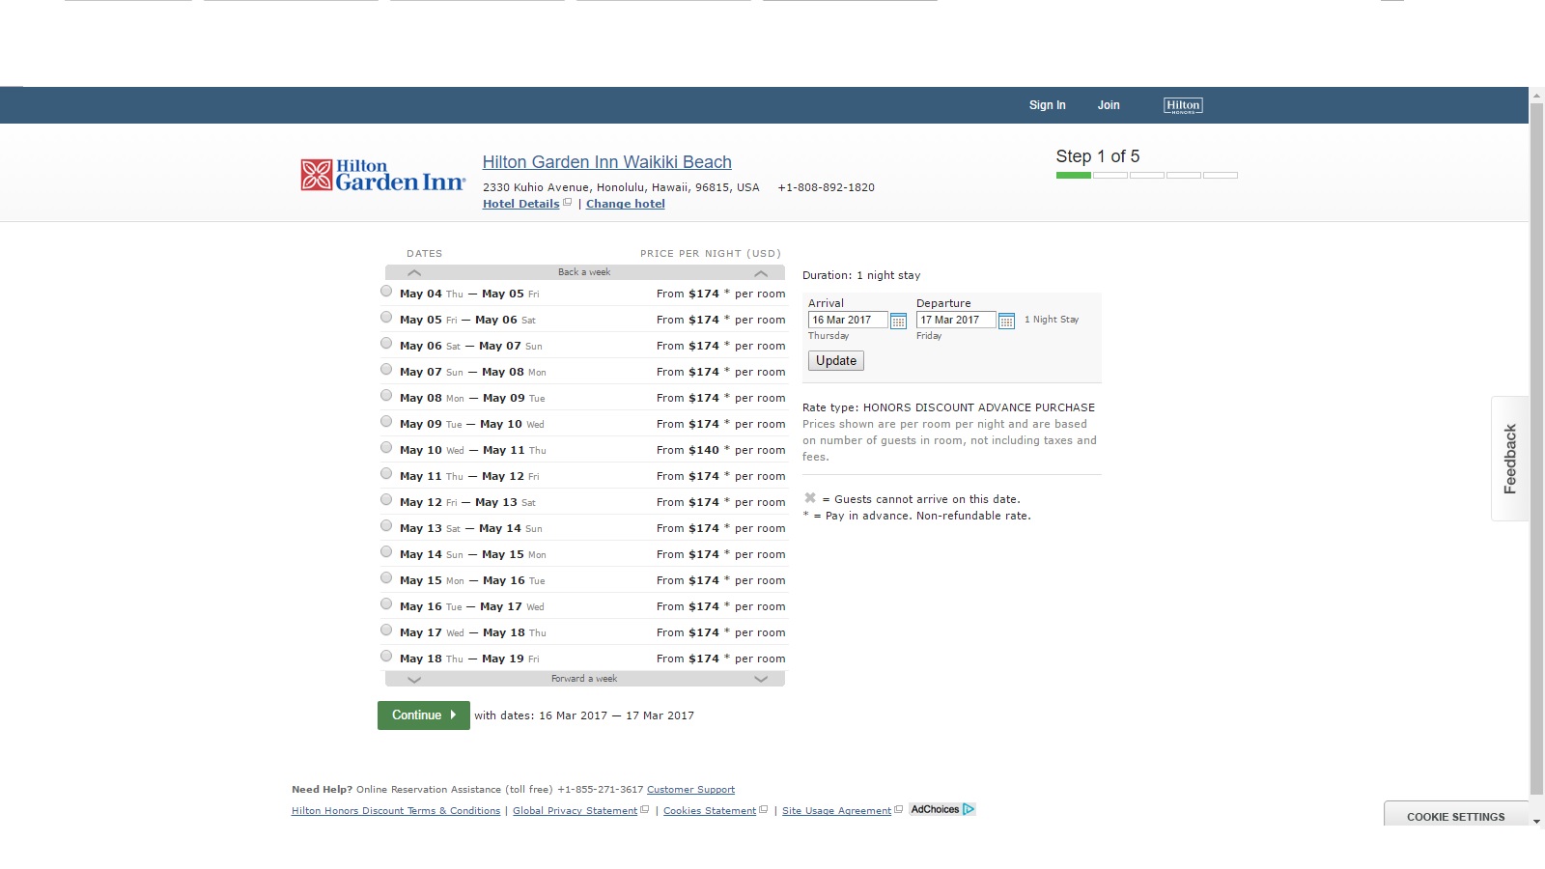Click the page vertical scrollbar

point(1537,449)
